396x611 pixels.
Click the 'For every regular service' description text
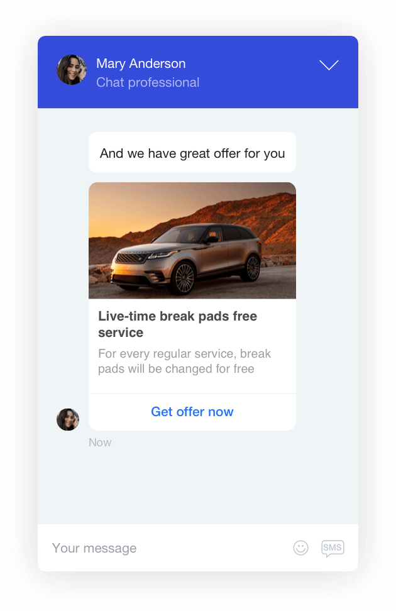pyautogui.click(x=184, y=361)
